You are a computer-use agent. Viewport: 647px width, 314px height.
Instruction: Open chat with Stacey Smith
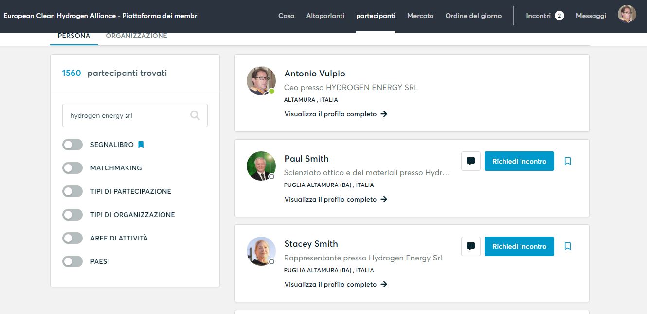tap(471, 246)
